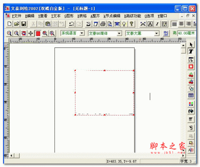200x167 pixels.
Task: Open the W窗口 menu
Action: [162, 16]
